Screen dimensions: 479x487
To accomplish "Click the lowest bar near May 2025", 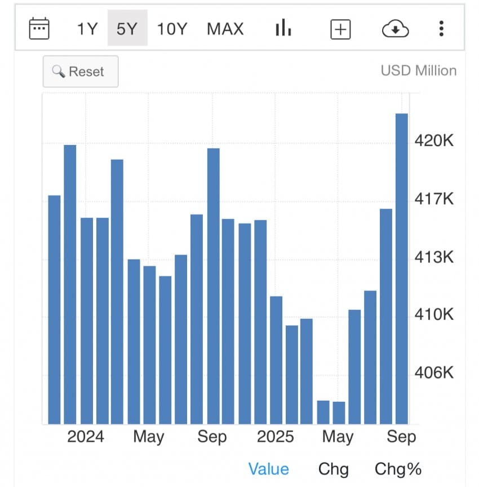I will pyautogui.click(x=339, y=413).
